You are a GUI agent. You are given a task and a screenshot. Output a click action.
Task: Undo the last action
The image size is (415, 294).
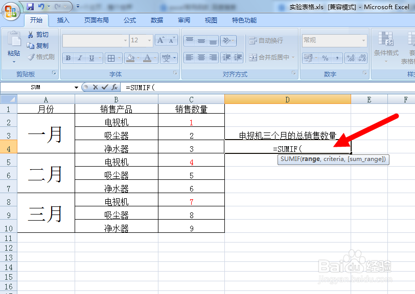[x=41, y=6]
